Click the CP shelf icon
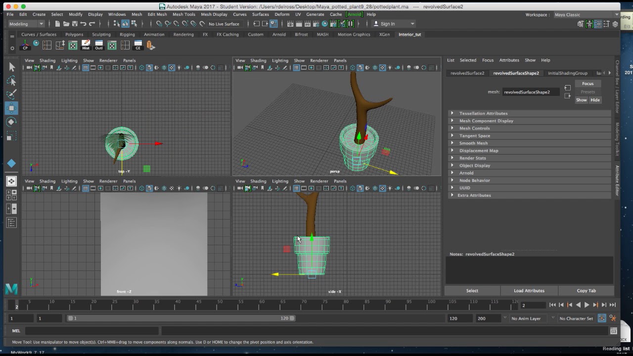 (x=25, y=45)
